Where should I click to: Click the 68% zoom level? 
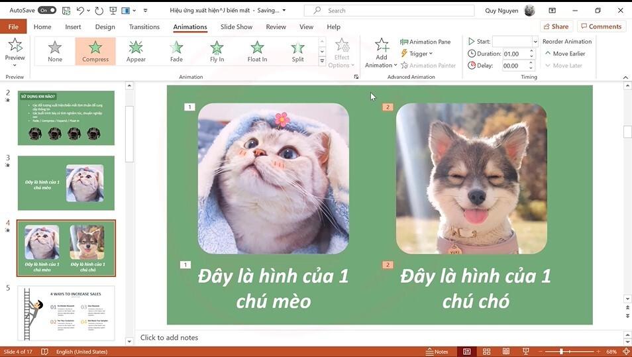tap(611, 351)
